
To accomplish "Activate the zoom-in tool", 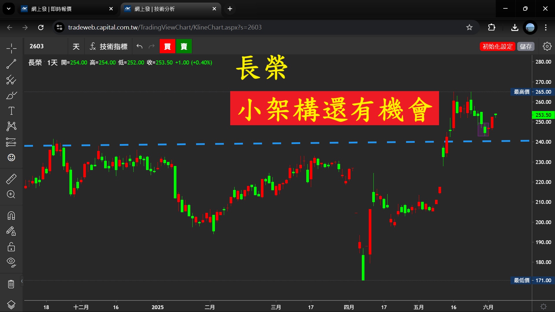I will [x=11, y=194].
